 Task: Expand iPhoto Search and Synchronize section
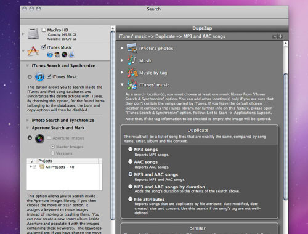(x=27, y=120)
